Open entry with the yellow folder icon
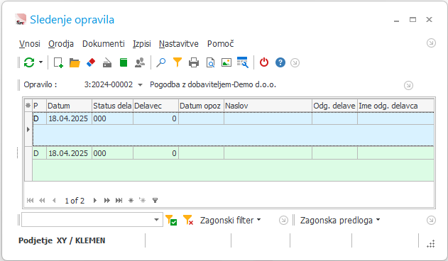 coord(75,62)
